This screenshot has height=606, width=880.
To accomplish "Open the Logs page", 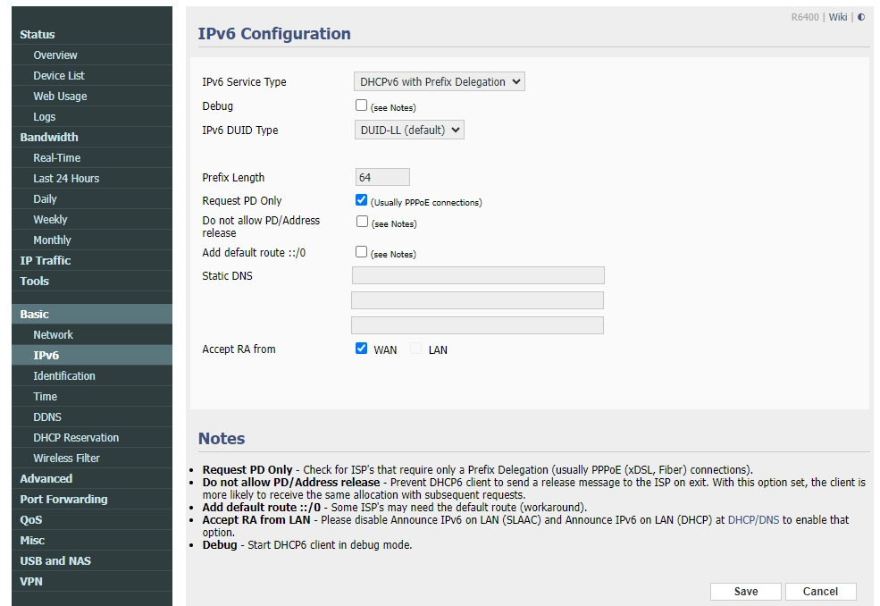I will tap(44, 116).
